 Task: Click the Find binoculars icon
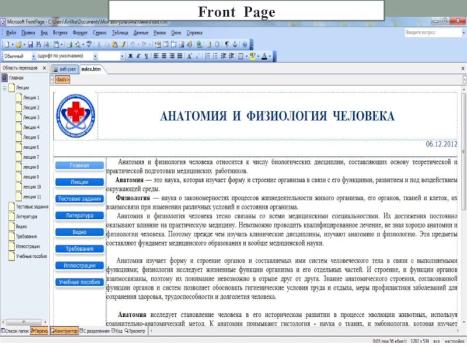click(39, 45)
